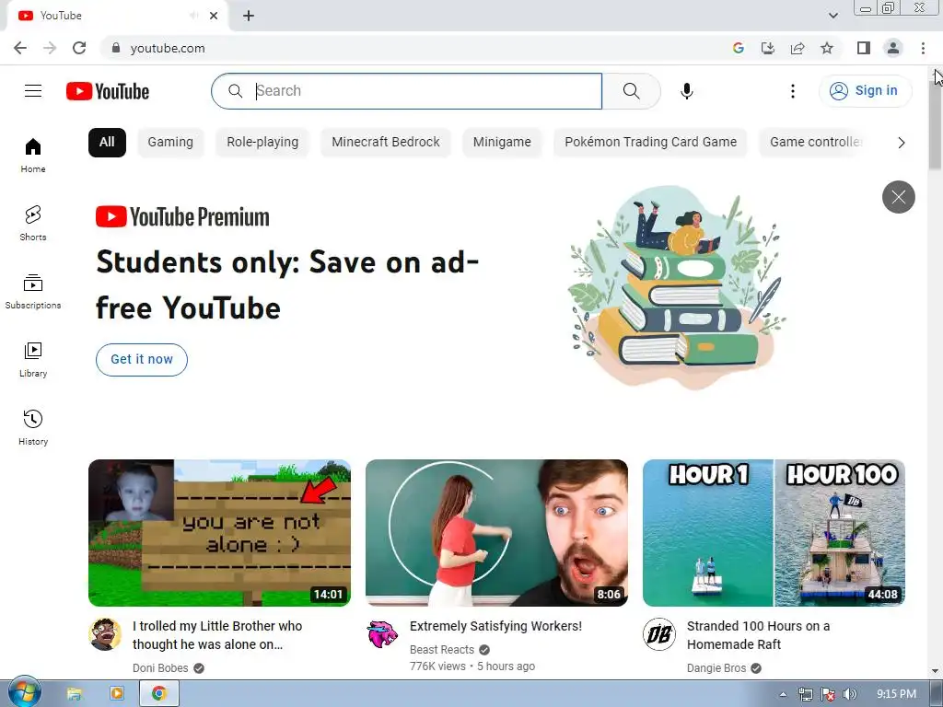Open Doni Bobes channel avatar
943x707 pixels.
click(105, 634)
